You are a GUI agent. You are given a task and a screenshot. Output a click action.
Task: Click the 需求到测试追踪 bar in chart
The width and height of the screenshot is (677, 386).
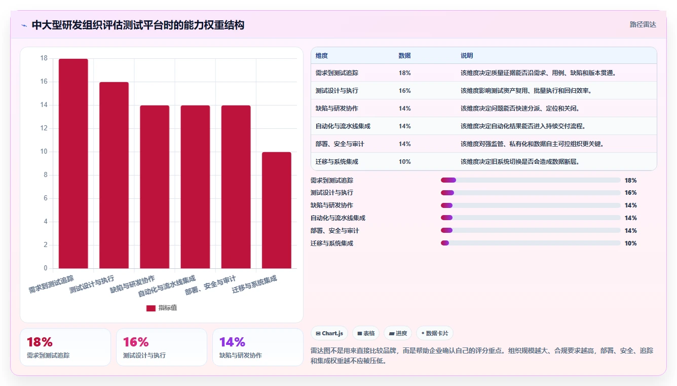click(73, 163)
